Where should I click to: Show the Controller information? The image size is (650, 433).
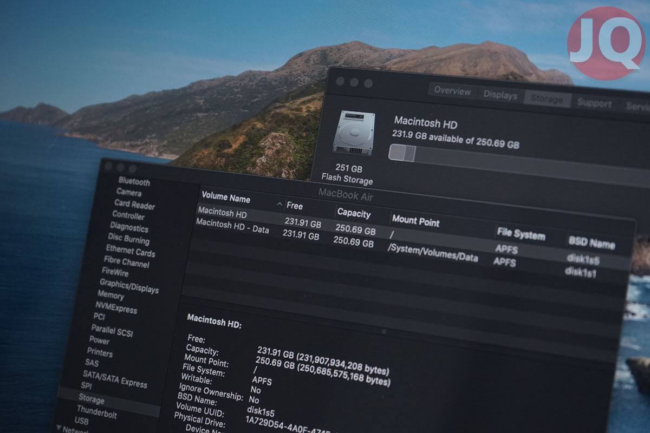pyautogui.click(x=128, y=215)
